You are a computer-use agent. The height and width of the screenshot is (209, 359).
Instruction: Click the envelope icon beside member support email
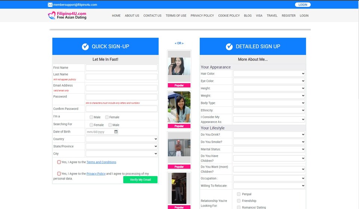[50, 5]
